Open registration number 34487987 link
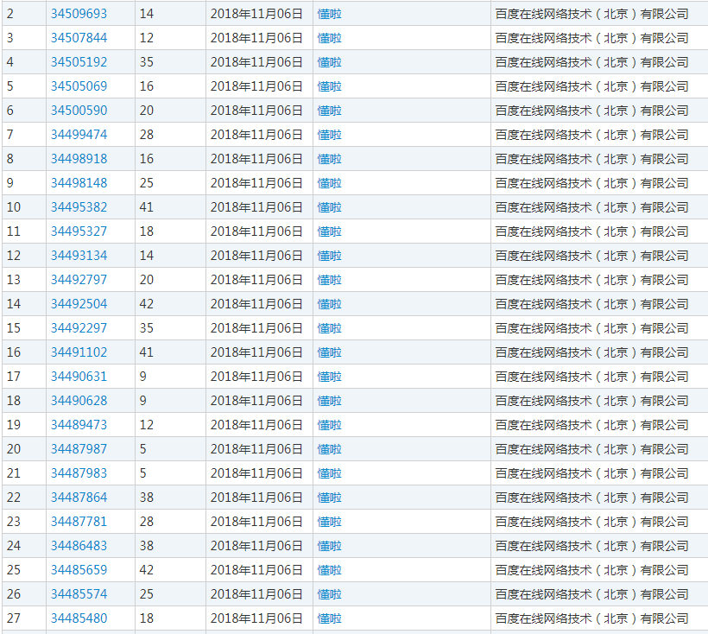The image size is (708, 634). (79, 449)
